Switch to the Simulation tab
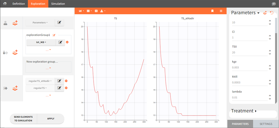The height and width of the screenshot is (128, 279). (58, 4)
